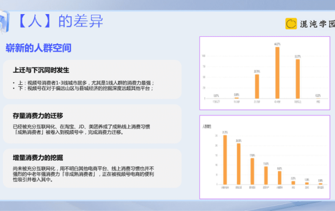Click the second tallest bar in top chart
Image resolution: width=335 pixels, height=211 pixels.
coord(297,79)
